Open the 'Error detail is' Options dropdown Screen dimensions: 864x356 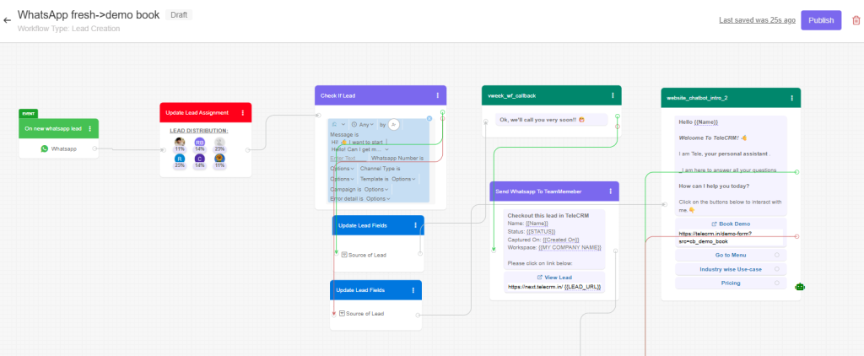click(x=378, y=198)
